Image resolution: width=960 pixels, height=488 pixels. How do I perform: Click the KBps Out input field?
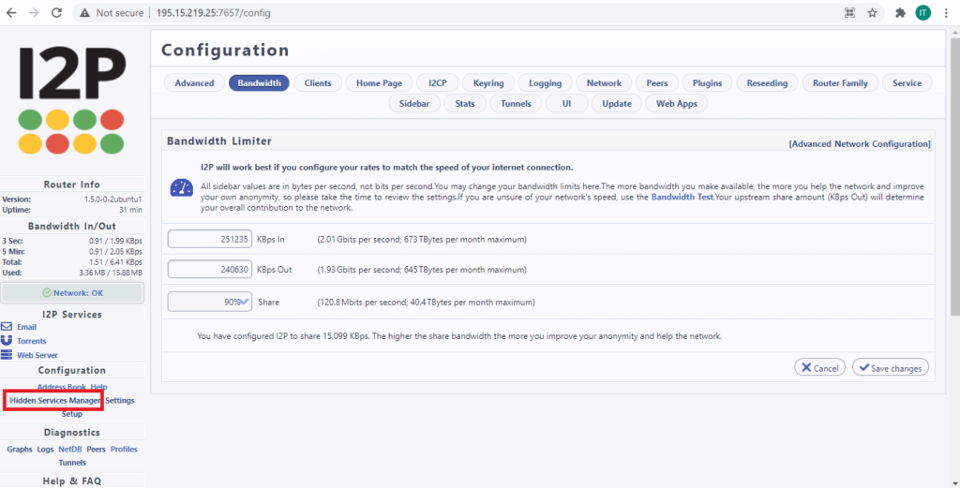(x=209, y=269)
